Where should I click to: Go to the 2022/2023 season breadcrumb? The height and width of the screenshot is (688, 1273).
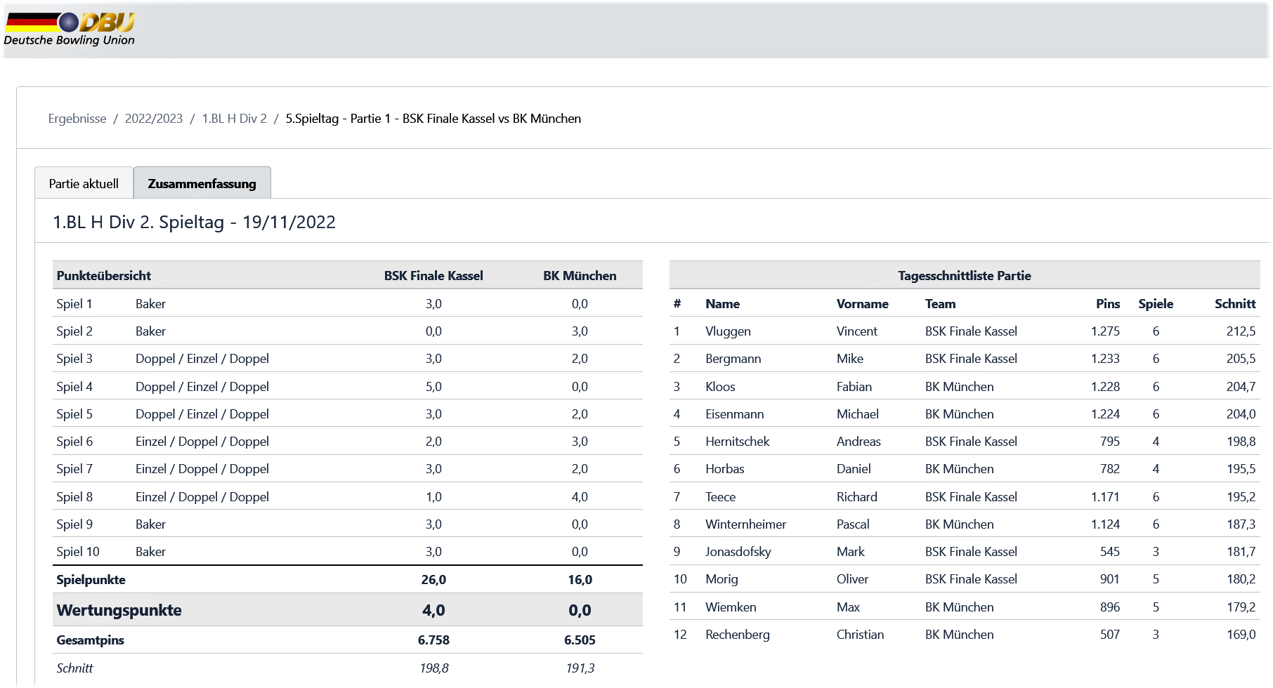click(x=154, y=119)
